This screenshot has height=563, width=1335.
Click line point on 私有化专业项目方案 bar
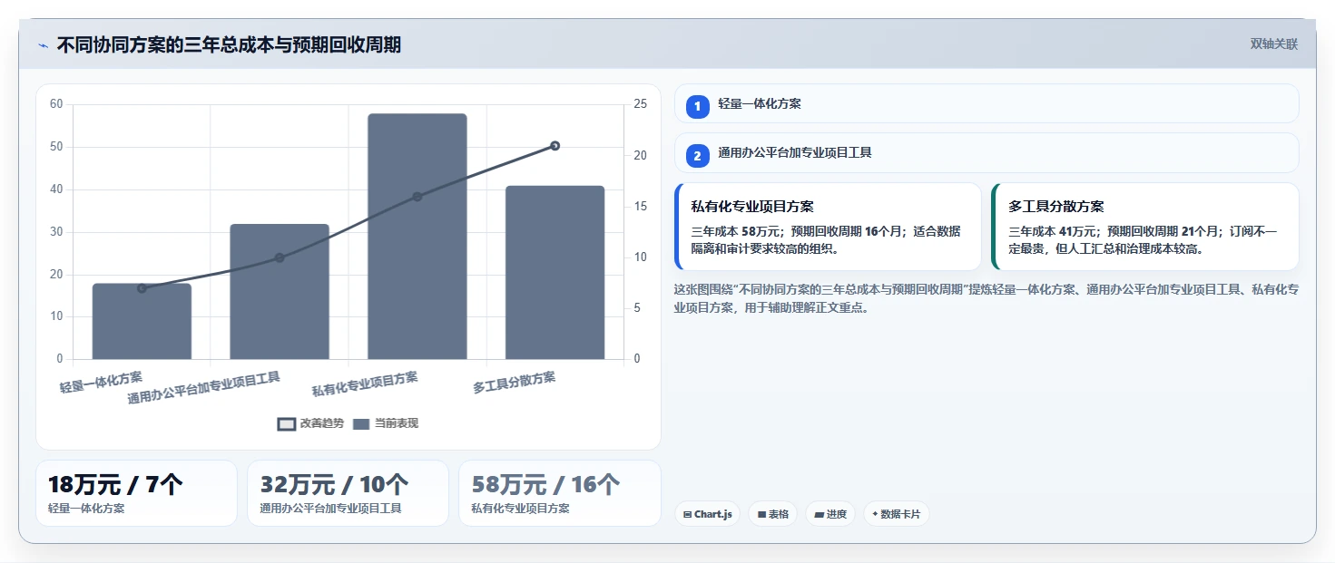[417, 197]
